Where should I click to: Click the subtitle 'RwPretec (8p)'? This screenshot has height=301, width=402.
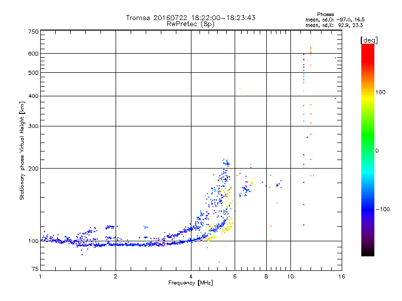[190, 24]
